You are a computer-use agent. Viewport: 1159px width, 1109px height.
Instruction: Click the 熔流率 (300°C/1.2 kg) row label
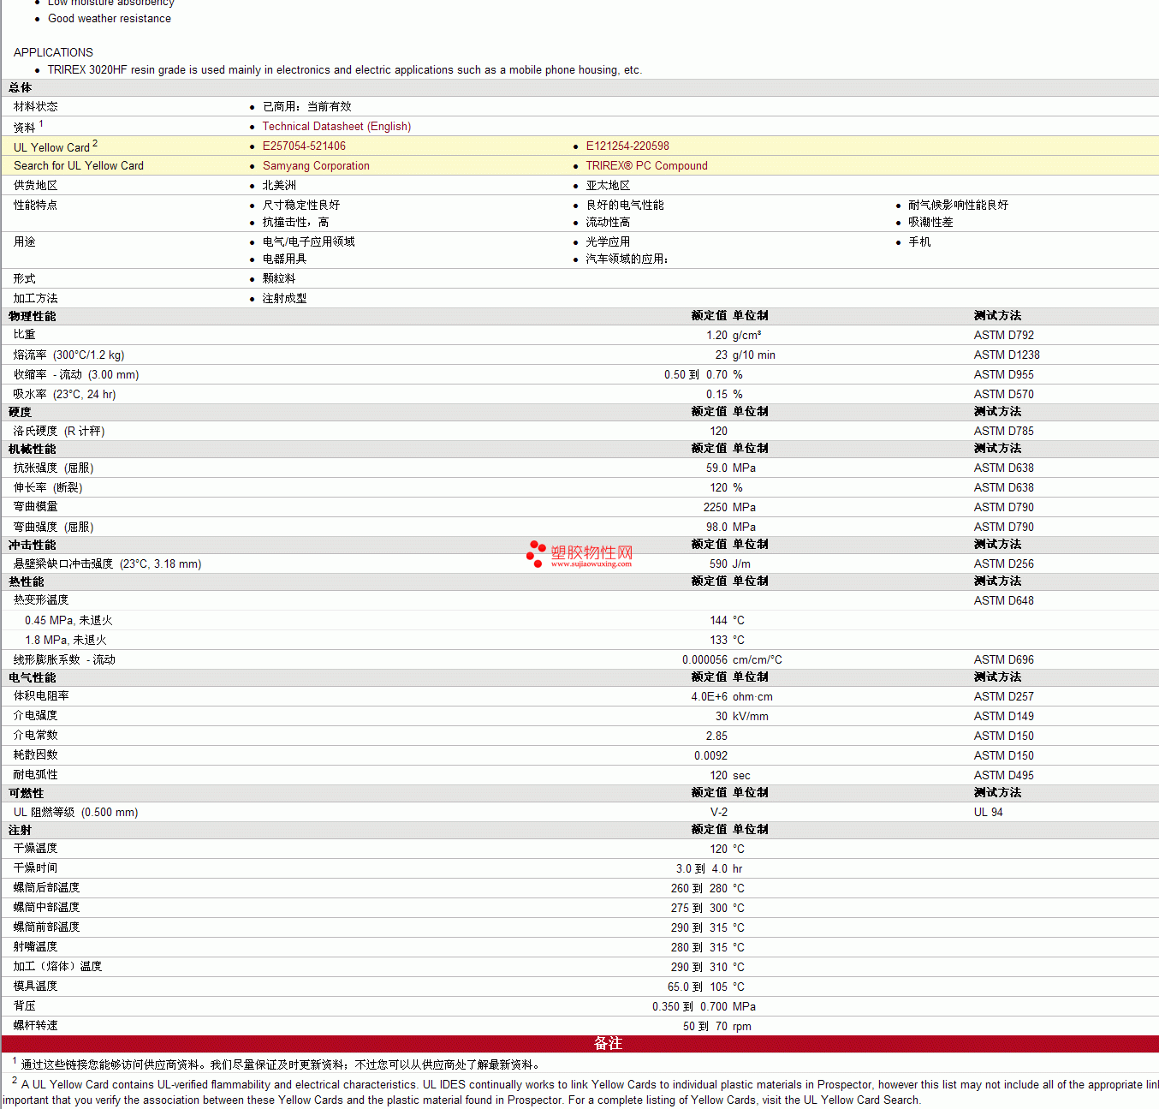68,355
